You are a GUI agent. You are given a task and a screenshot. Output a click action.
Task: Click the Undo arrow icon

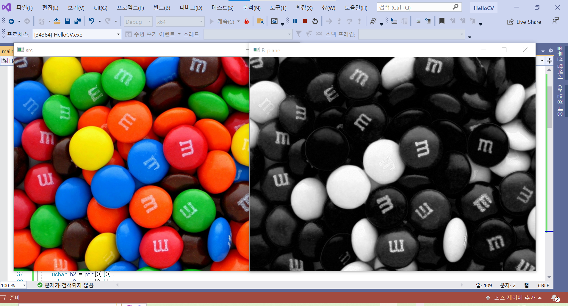92,21
